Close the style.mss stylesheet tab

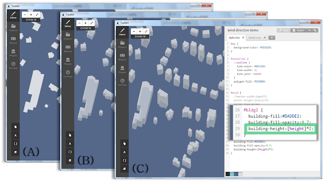click(243, 38)
